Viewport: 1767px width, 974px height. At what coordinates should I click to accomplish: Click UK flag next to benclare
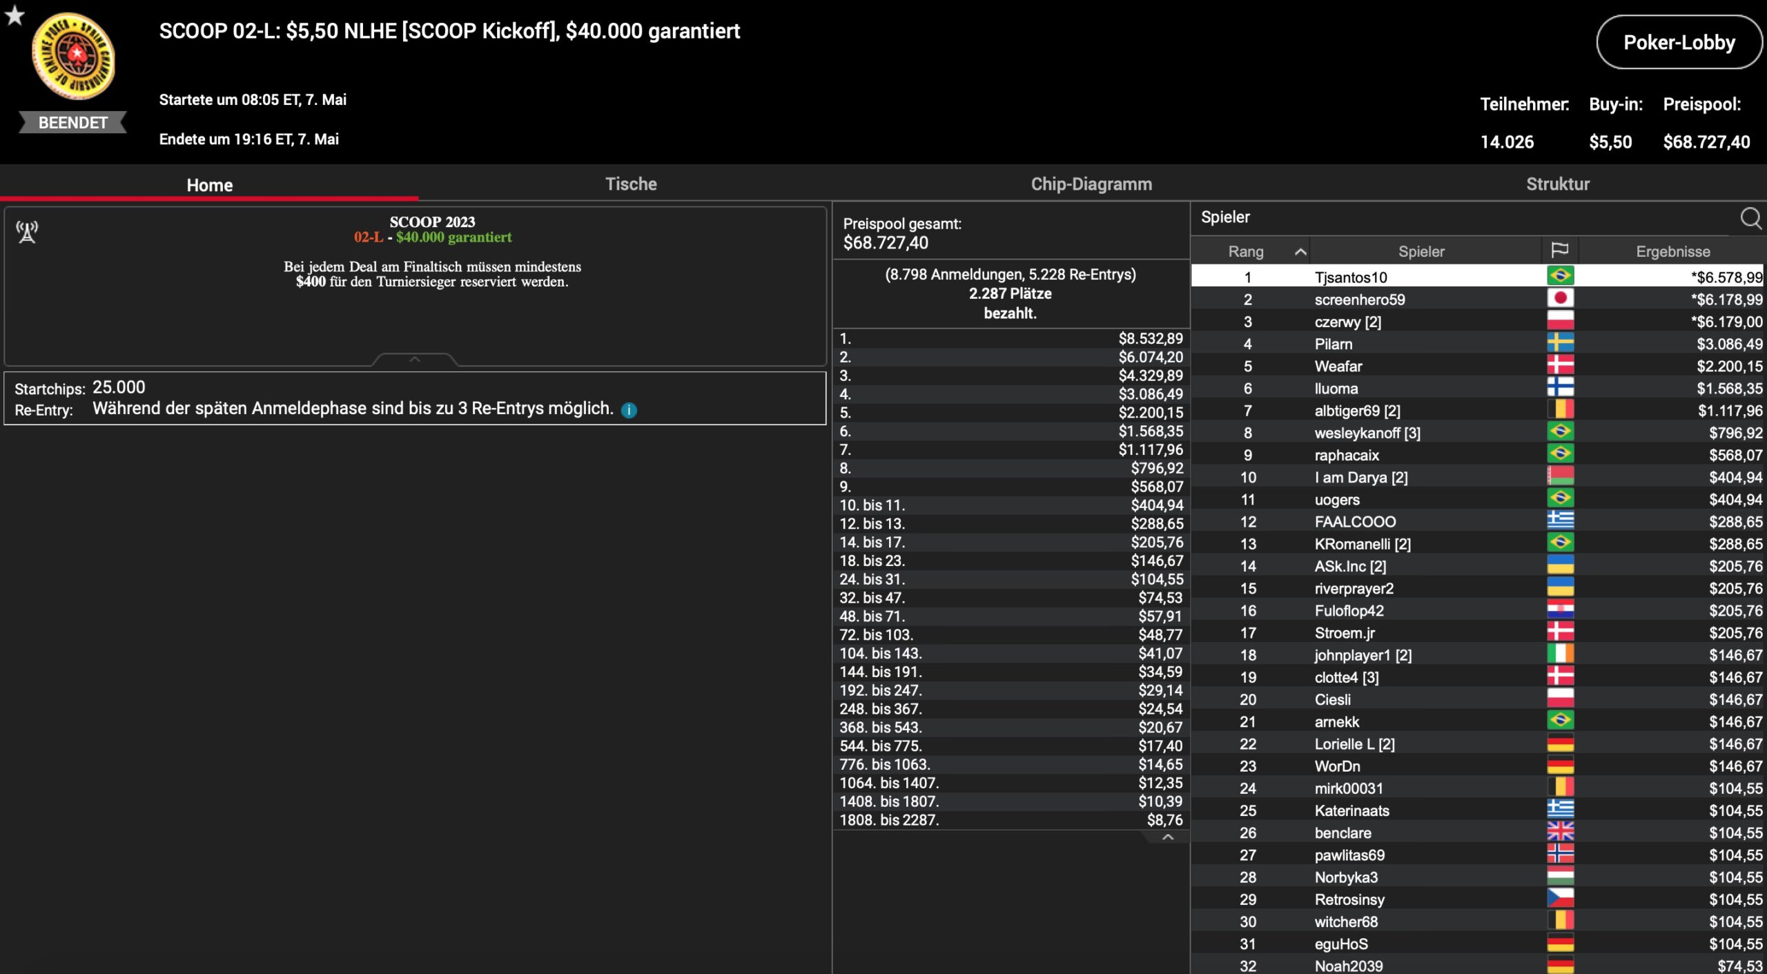[x=1560, y=831]
